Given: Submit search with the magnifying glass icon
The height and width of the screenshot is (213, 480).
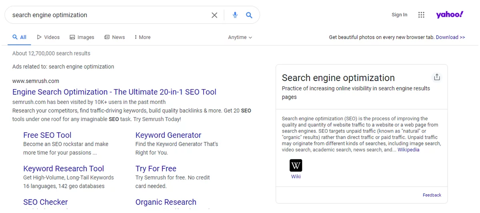Looking at the screenshot, I should 249,15.
